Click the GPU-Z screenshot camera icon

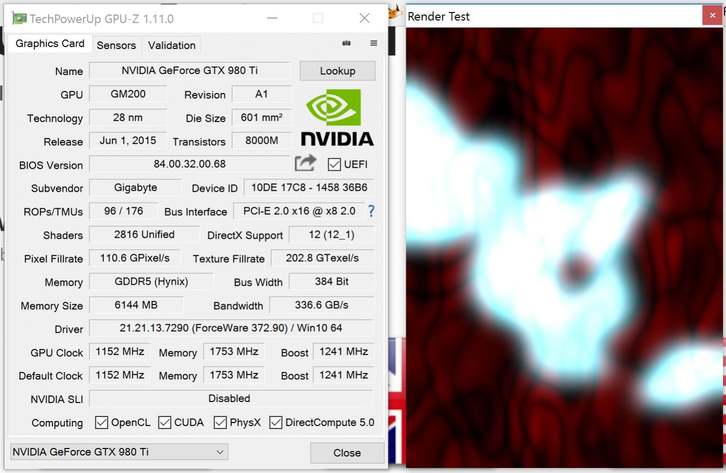click(346, 43)
